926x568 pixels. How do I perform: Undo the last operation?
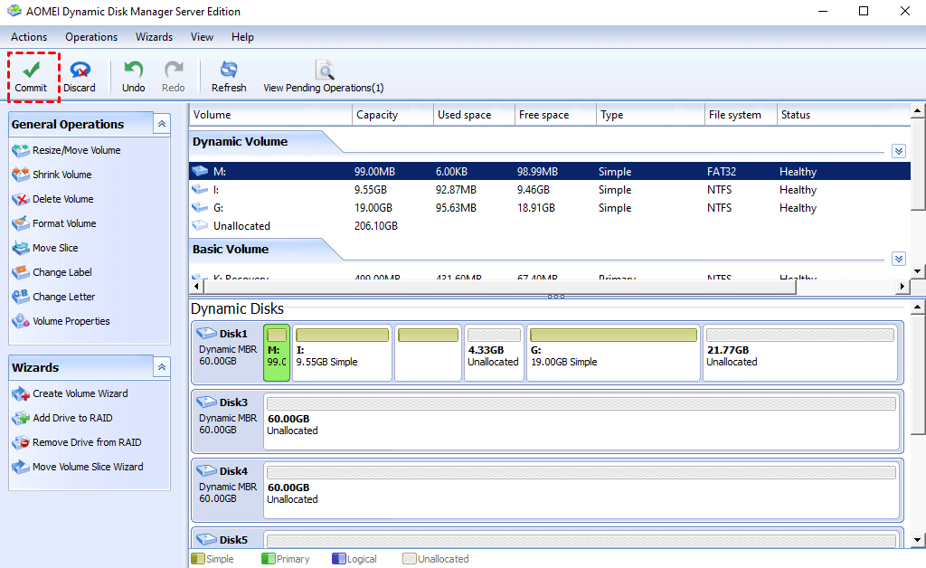click(x=134, y=78)
